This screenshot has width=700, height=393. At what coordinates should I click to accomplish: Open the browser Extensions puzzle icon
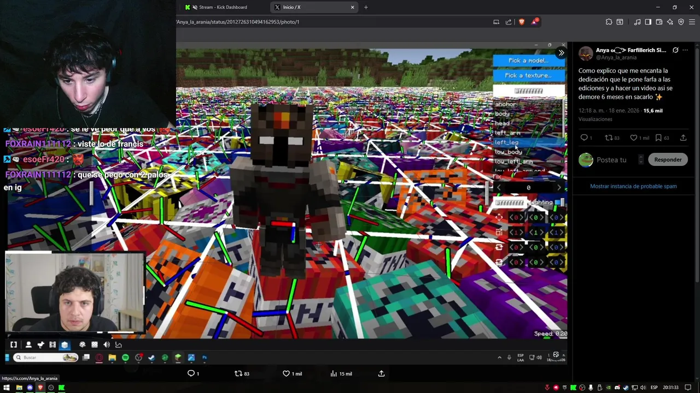pyautogui.click(x=609, y=22)
